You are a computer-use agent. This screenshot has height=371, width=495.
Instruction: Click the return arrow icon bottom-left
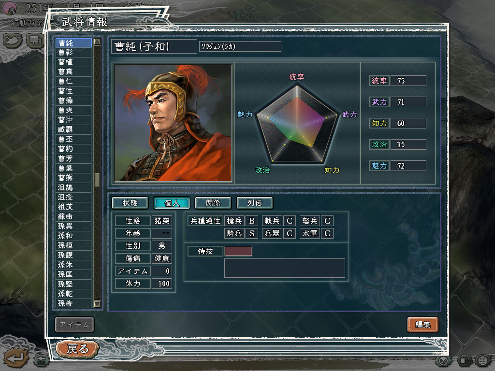(x=16, y=358)
